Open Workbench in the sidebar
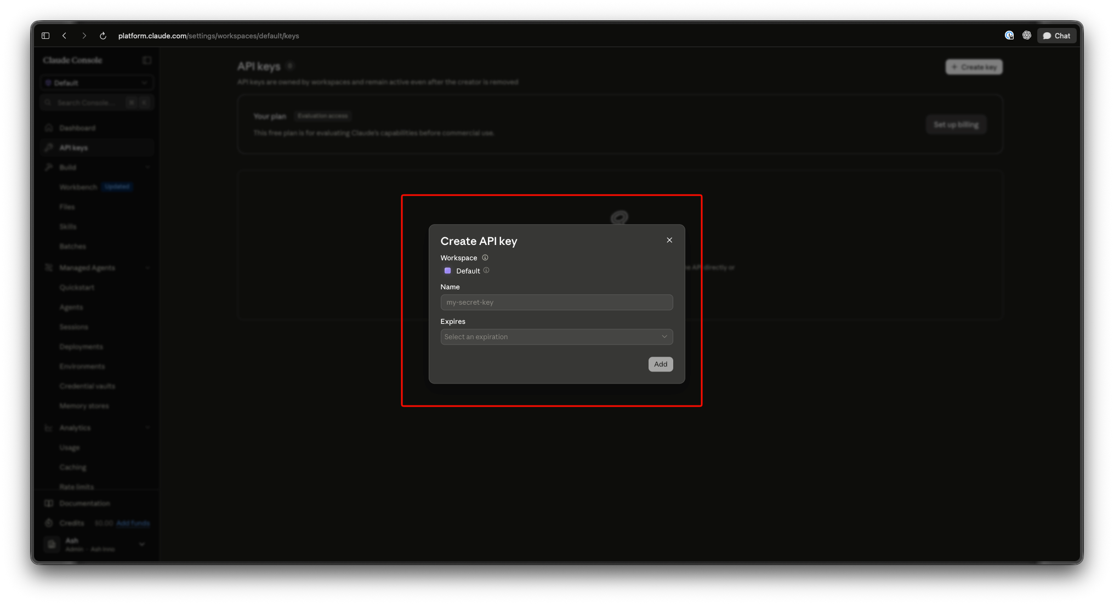The height and width of the screenshot is (605, 1114). click(78, 187)
